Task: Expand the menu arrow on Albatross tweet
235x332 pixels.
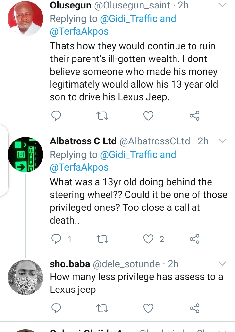Action: pos(222,141)
